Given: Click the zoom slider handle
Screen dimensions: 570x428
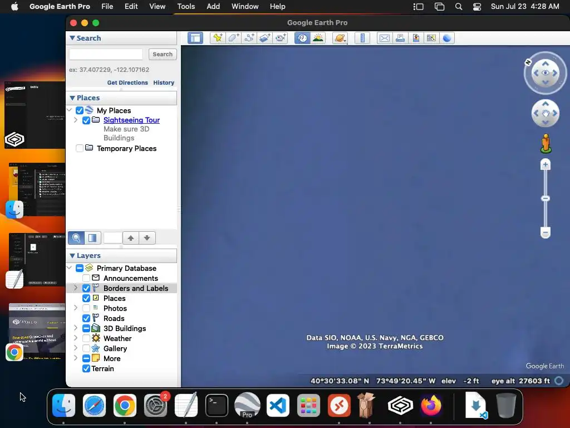Looking at the screenshot, I should (546, 198).
